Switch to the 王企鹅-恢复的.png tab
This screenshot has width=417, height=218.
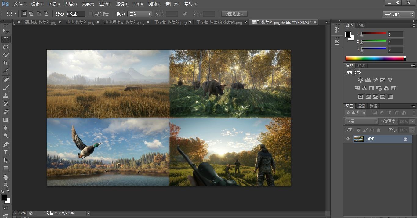pyautogui.click(x=170, y=22)
